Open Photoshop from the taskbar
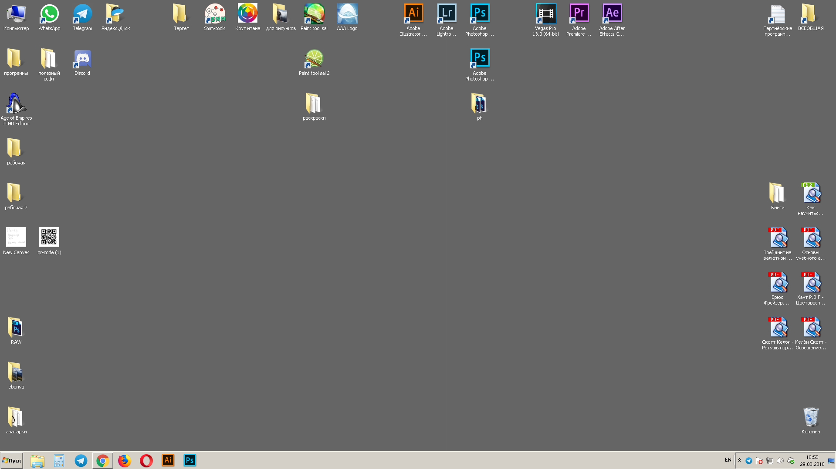Screen dimensions: 836x469 coord(190,460)
